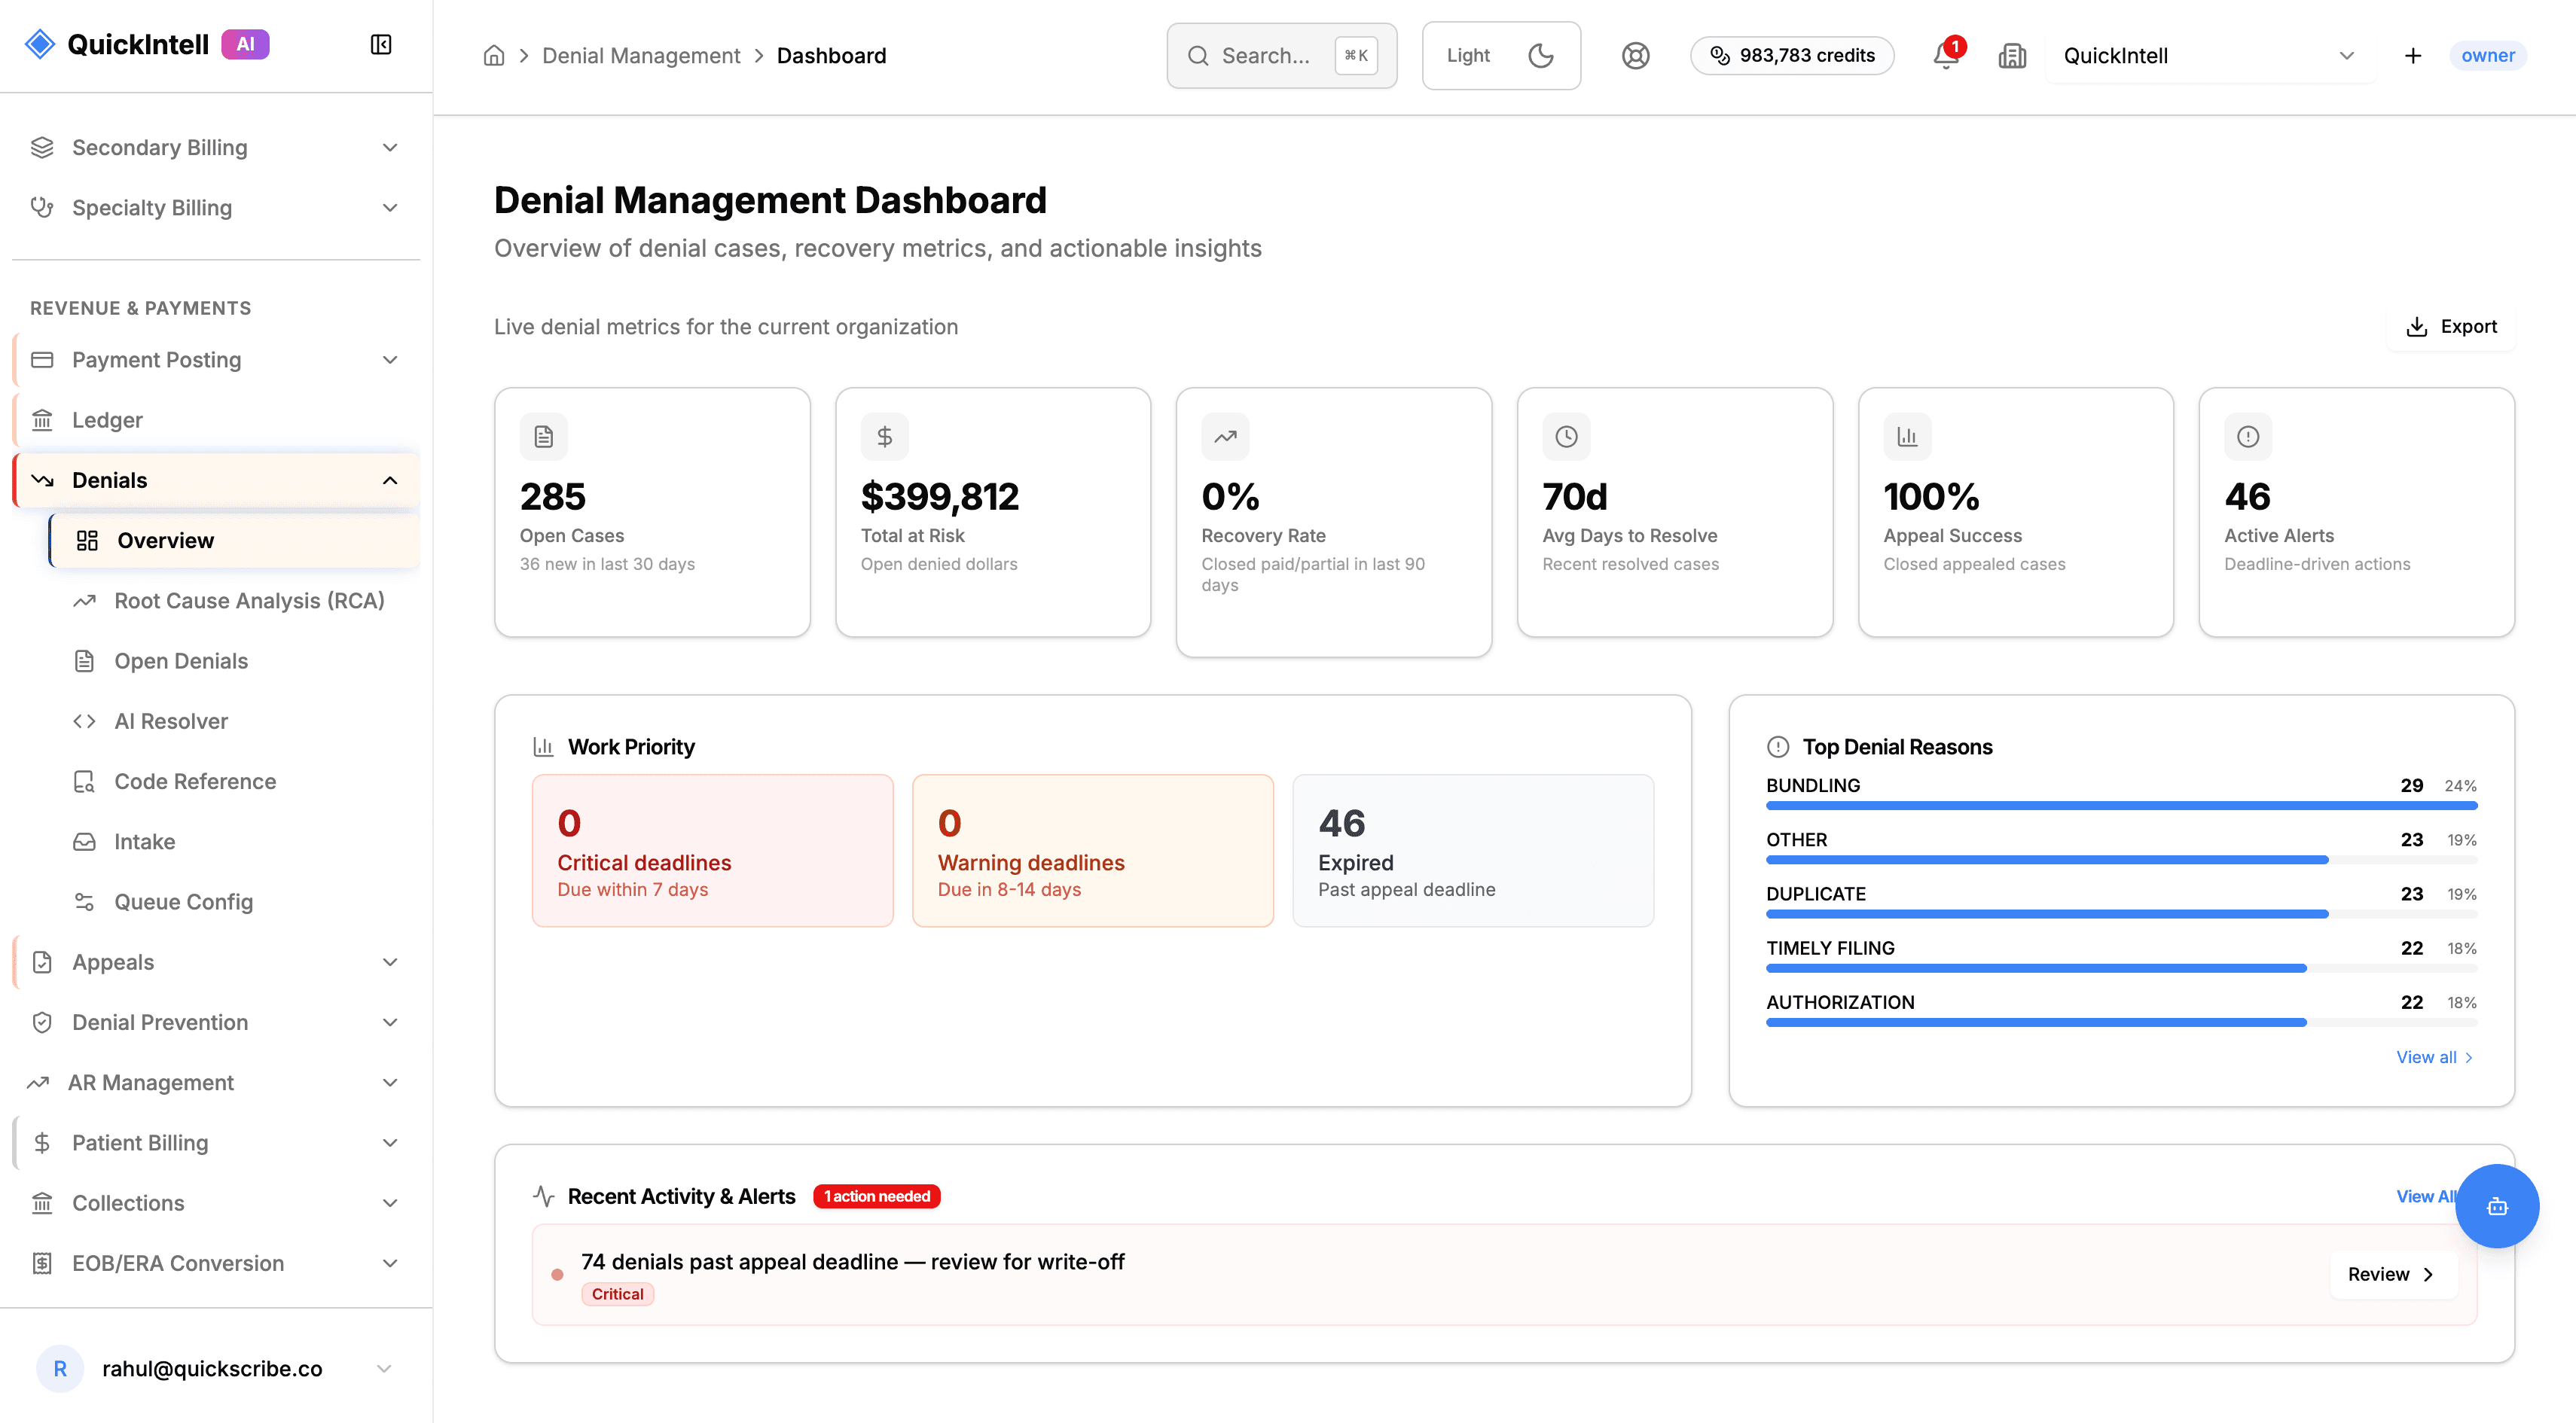This screenshot has width=2576, height=1423.
Task: Click the Open Cases document icon
Action: click(544, 437)
